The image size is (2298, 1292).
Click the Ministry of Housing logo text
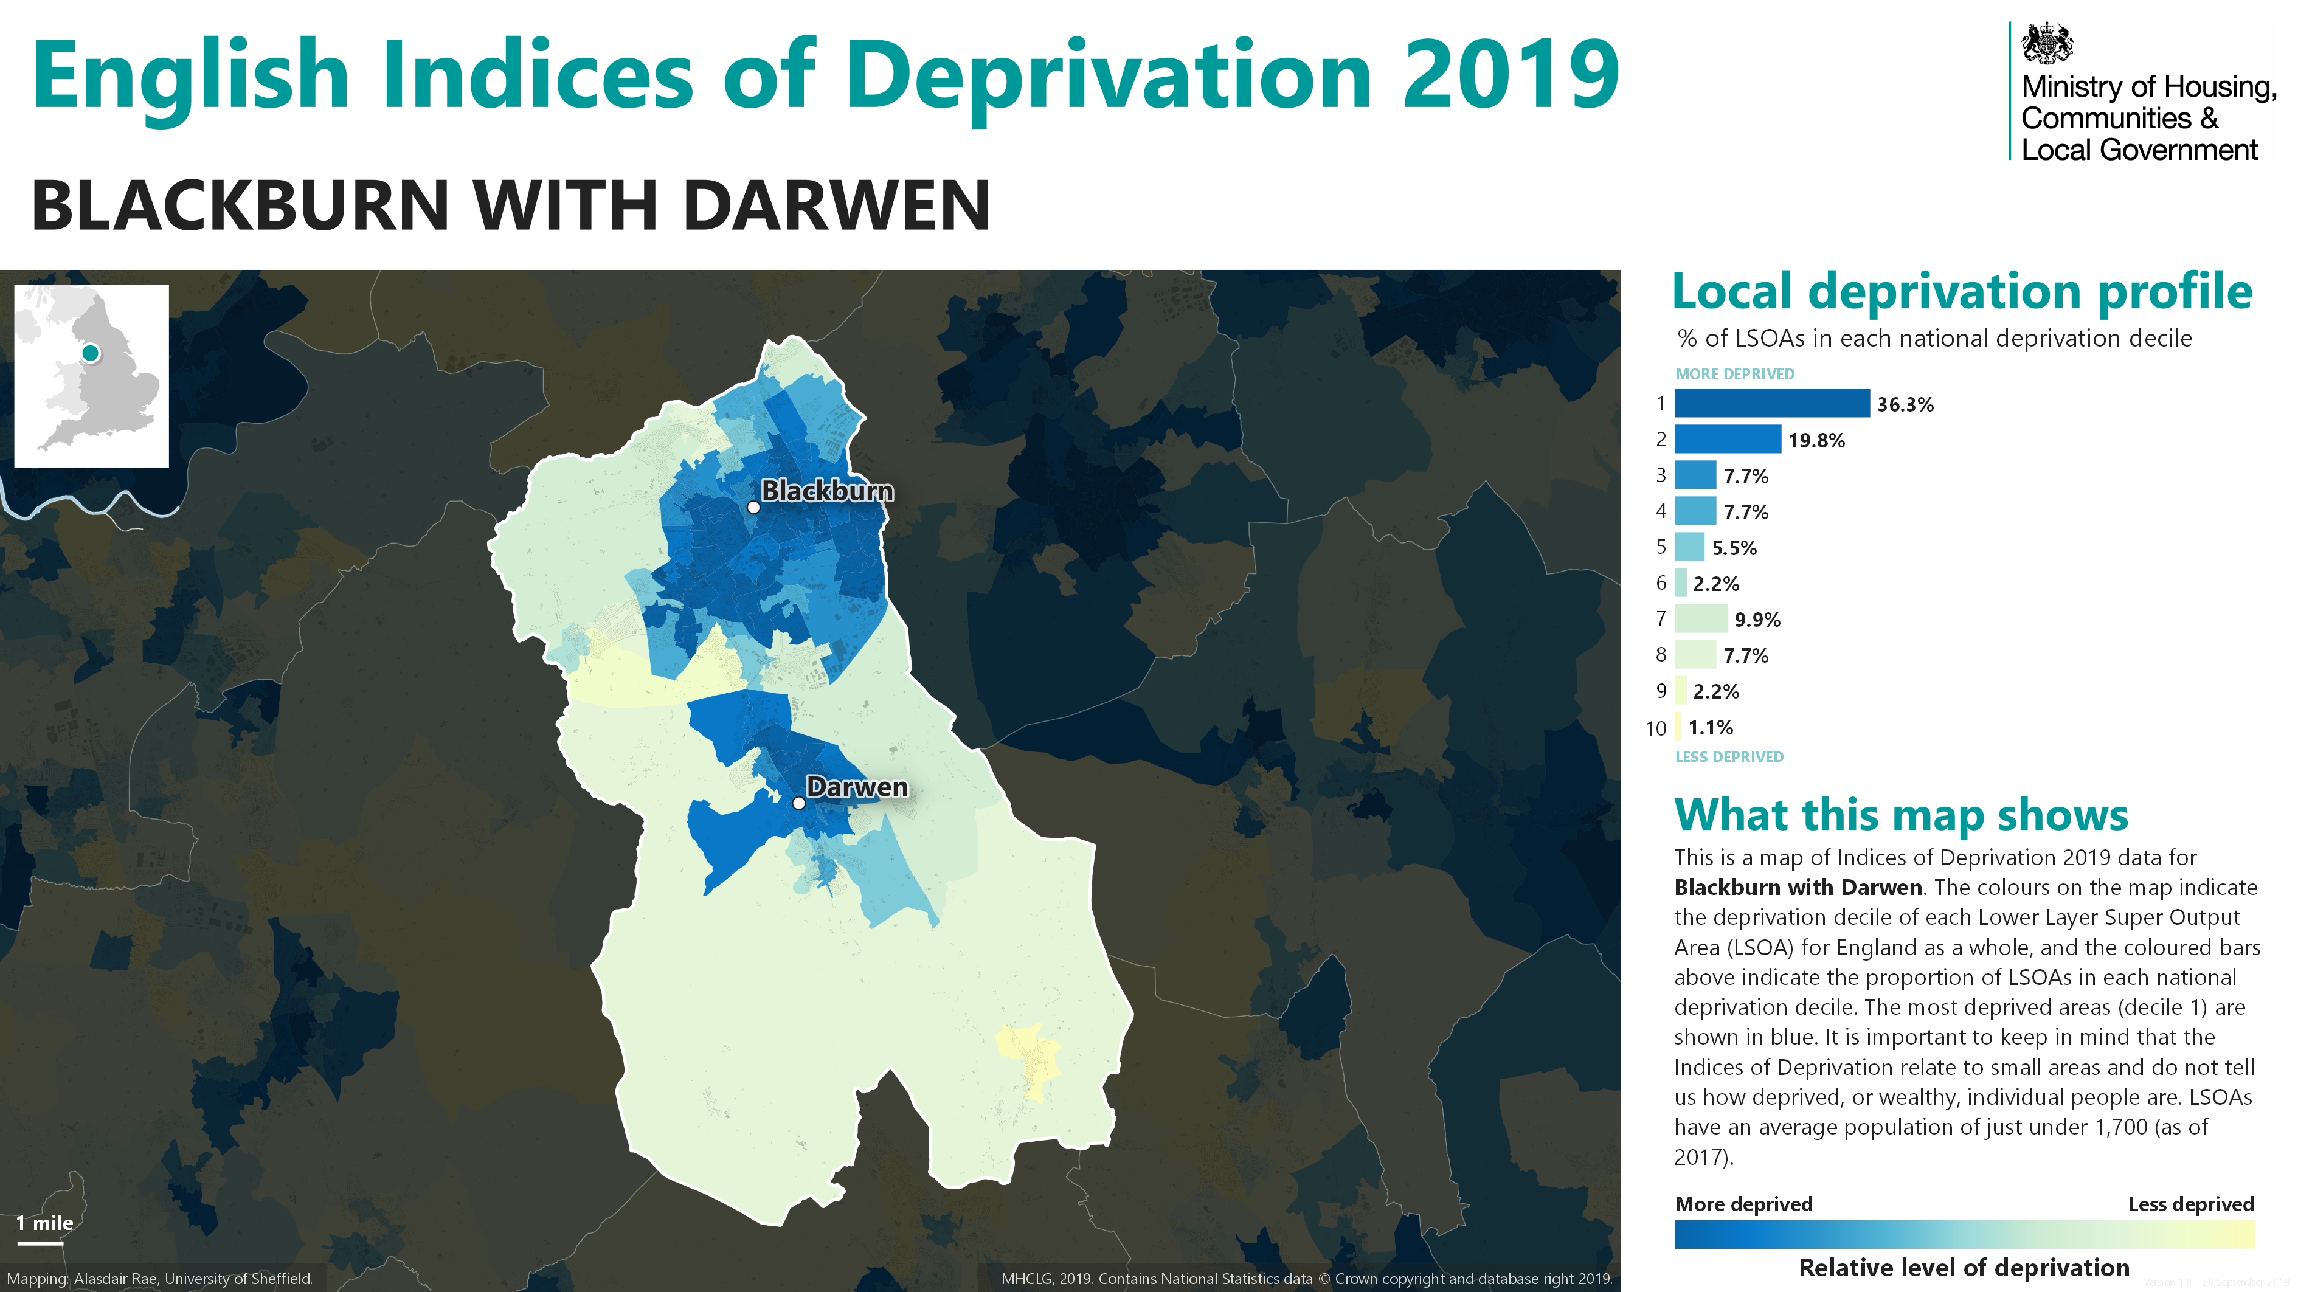[2148, 118]
